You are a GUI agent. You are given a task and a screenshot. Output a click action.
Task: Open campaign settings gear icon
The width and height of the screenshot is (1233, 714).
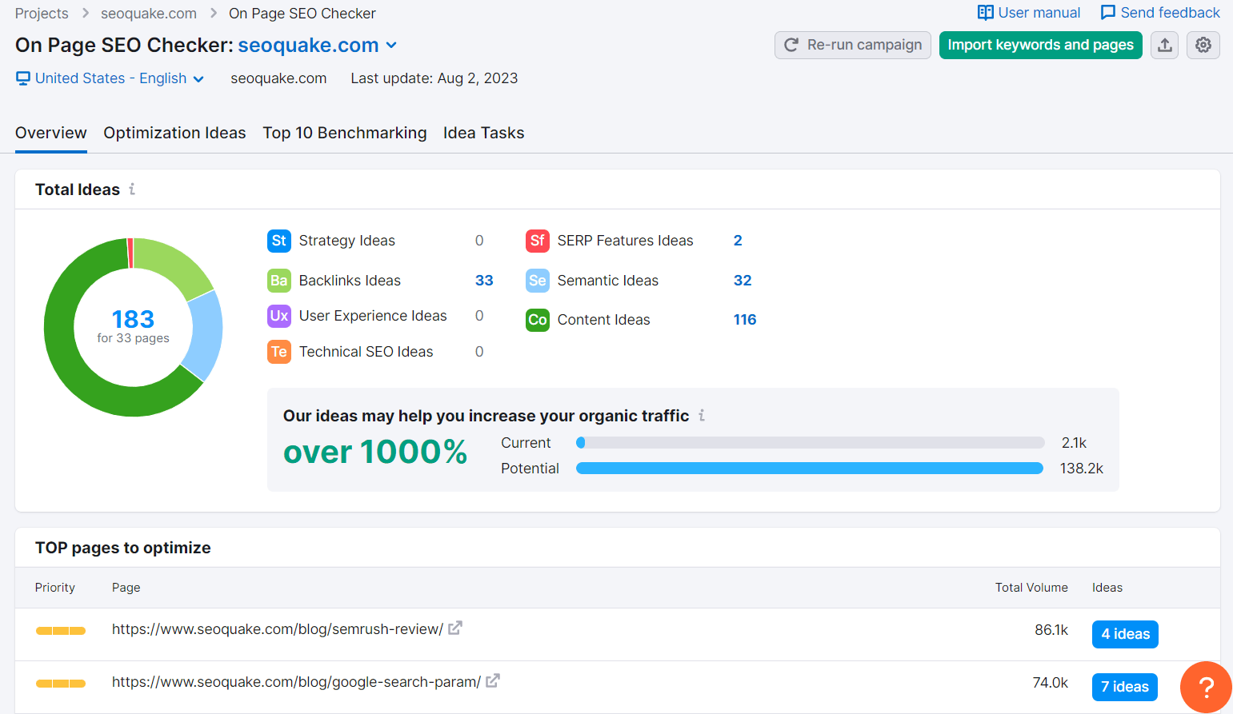[1203, 45]
